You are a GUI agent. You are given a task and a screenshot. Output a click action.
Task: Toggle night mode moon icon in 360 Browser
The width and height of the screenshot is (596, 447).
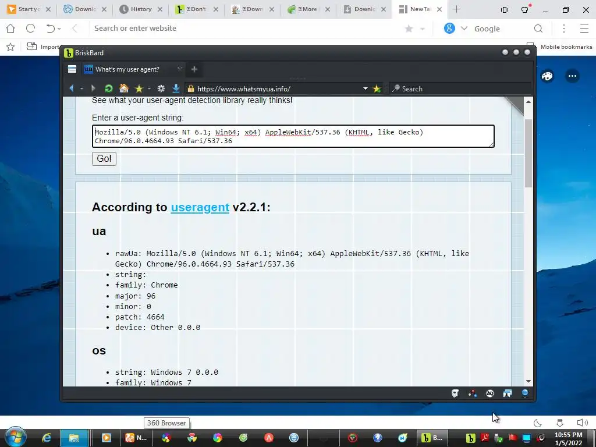click(x=537, y=423)
